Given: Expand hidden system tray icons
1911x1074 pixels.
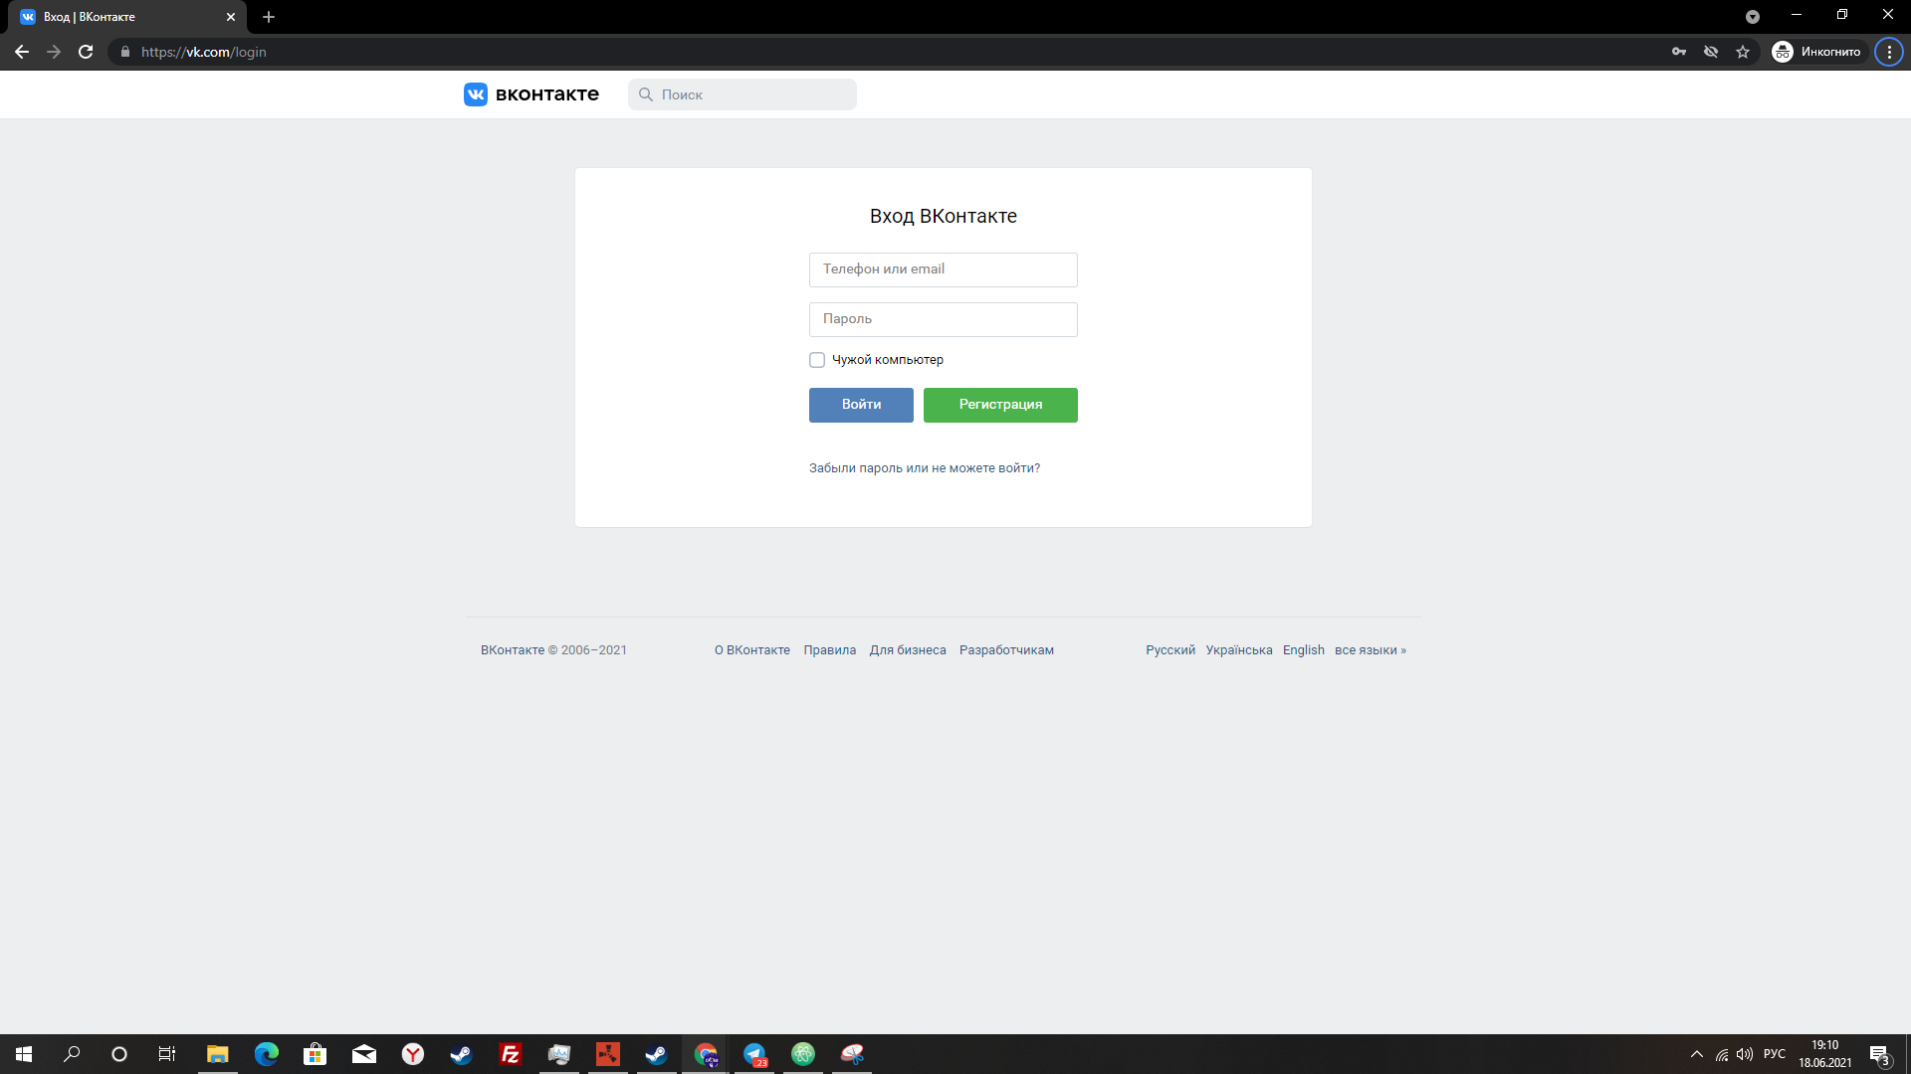Looking at the screenshot, I should tap(1697, 1054).
